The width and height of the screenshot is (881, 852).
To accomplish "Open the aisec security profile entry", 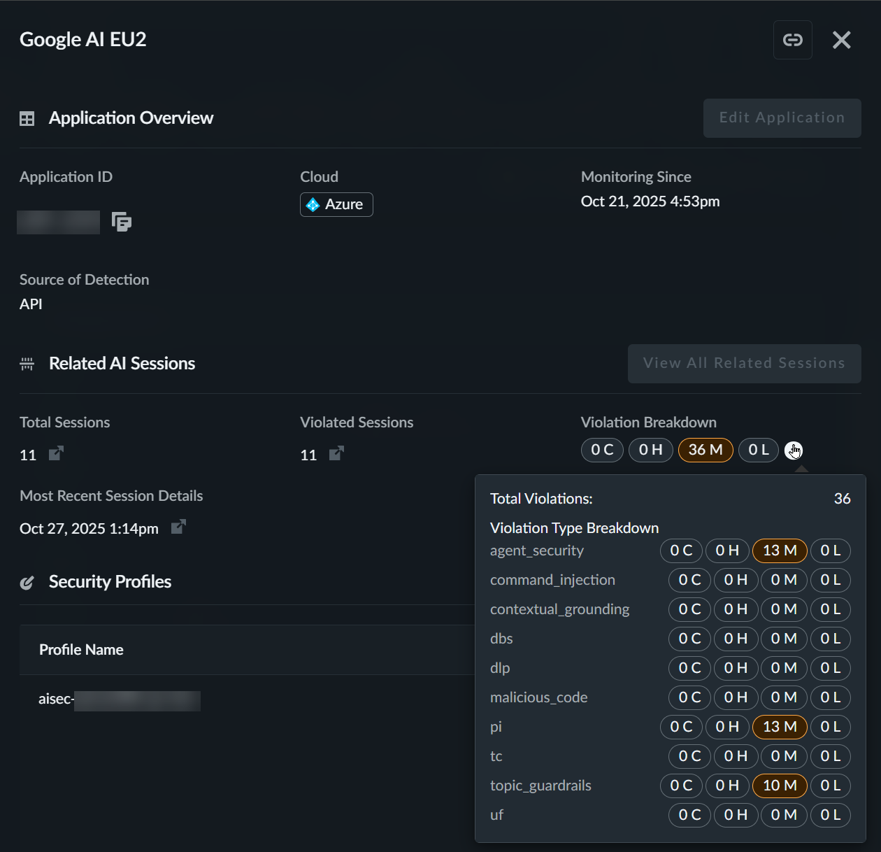I will [119, 700].
